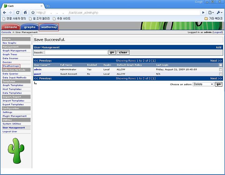Open the third bookmark bar page icon
The height and width of the screenshot is (175, 225).
click(54, 19)
